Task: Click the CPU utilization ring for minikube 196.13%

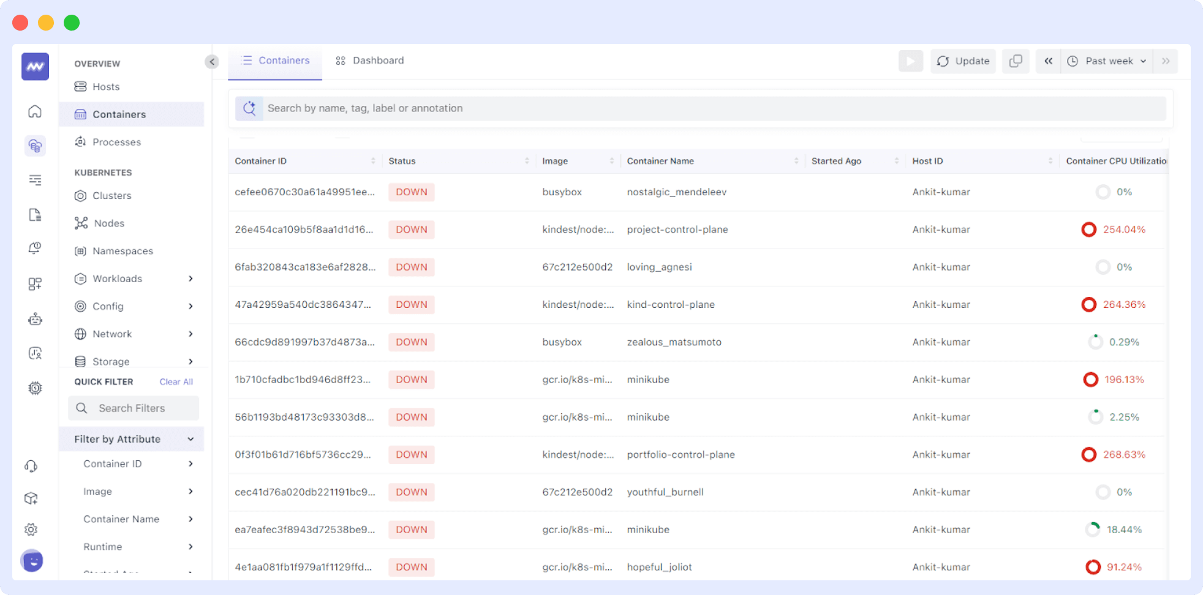Action: (1091, 380)
